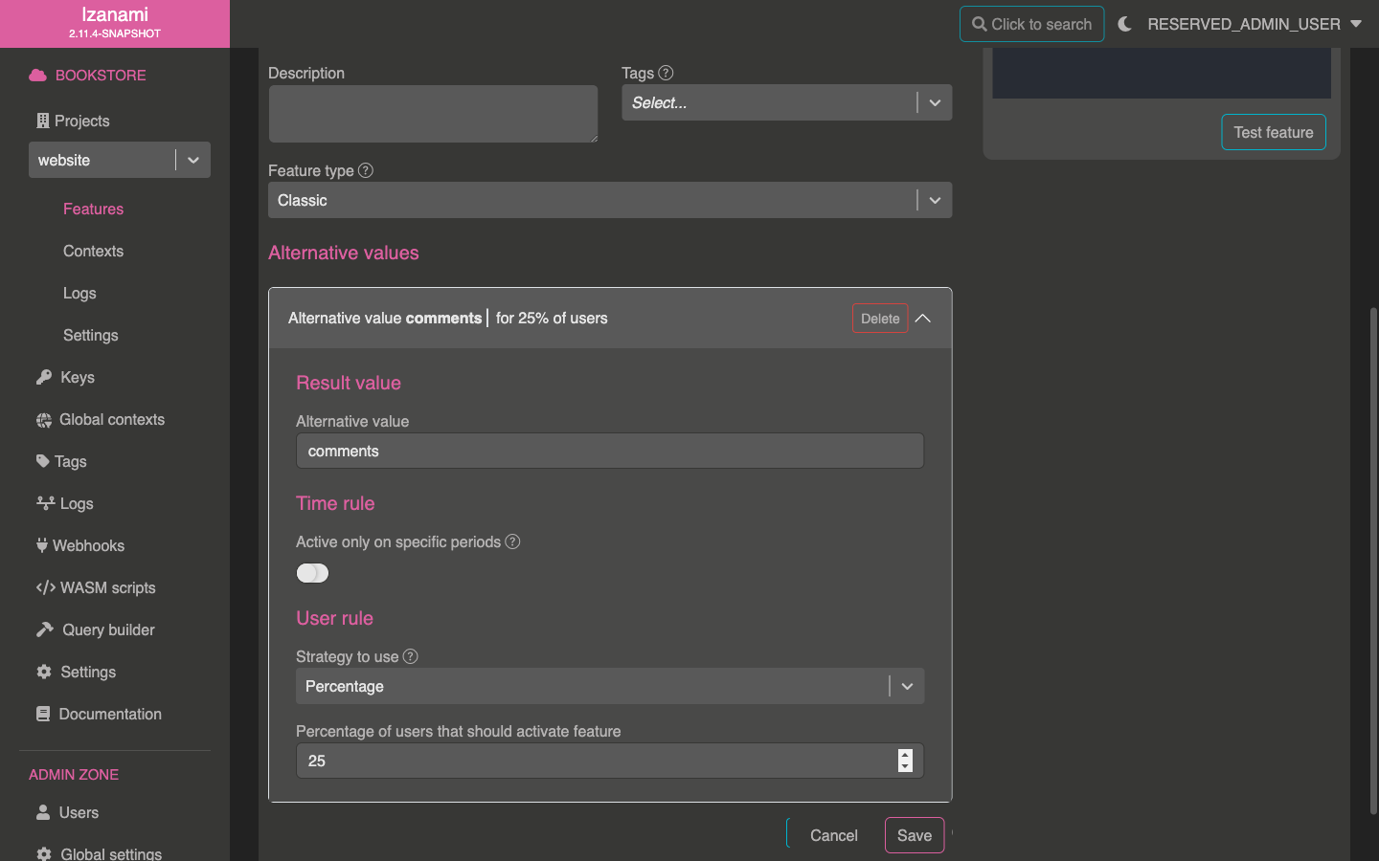Go to Contexts in the sidebar
Viewport: 1379px width, 861px height.
coord(93,251)
